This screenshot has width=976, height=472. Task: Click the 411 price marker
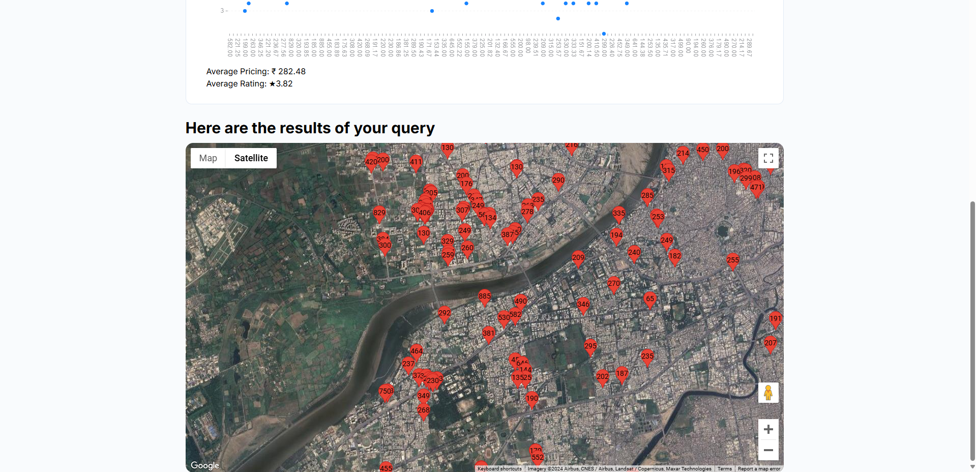(416, 165)
